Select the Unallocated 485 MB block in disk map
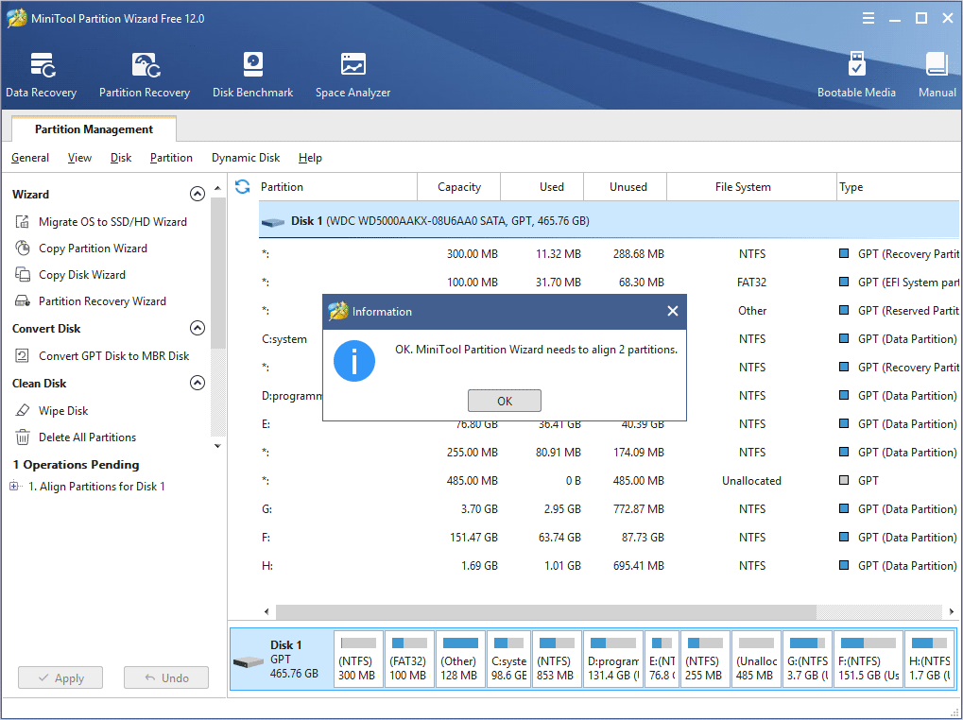 click(755, 660)
